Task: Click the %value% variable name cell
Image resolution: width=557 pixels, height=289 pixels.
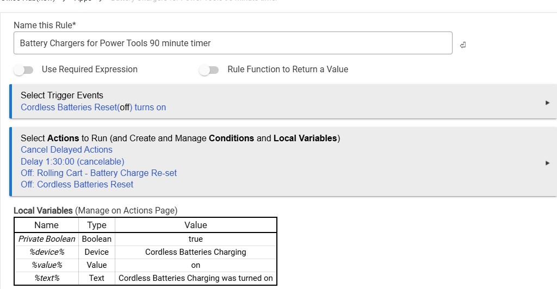Action: [47, 265]
